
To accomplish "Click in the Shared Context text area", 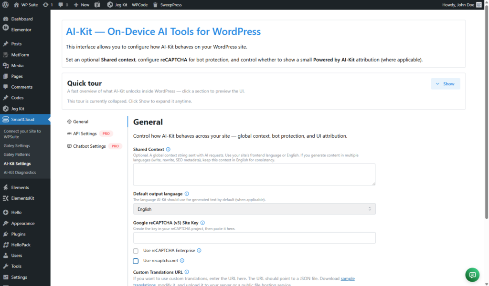I will [x=254, y=174].
